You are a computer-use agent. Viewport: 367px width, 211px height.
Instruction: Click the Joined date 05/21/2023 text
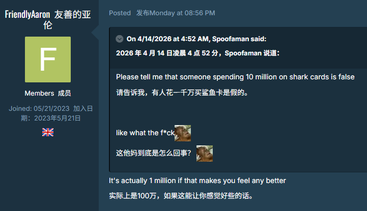(39, 108)
